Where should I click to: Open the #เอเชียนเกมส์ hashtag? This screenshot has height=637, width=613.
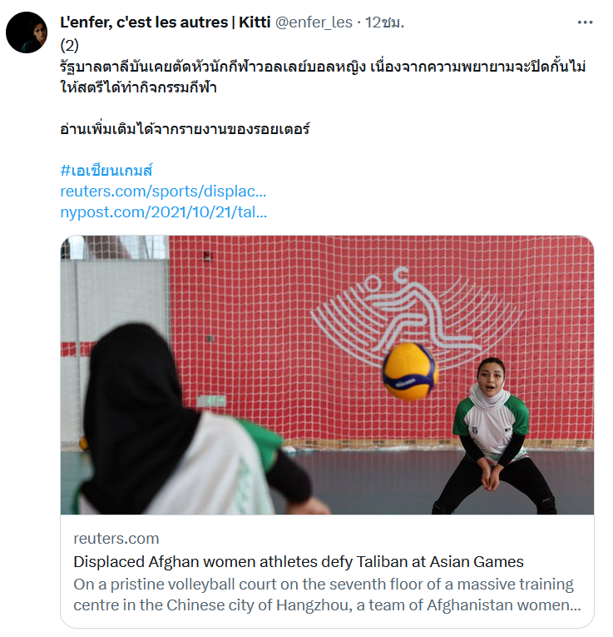pos(106,170)
